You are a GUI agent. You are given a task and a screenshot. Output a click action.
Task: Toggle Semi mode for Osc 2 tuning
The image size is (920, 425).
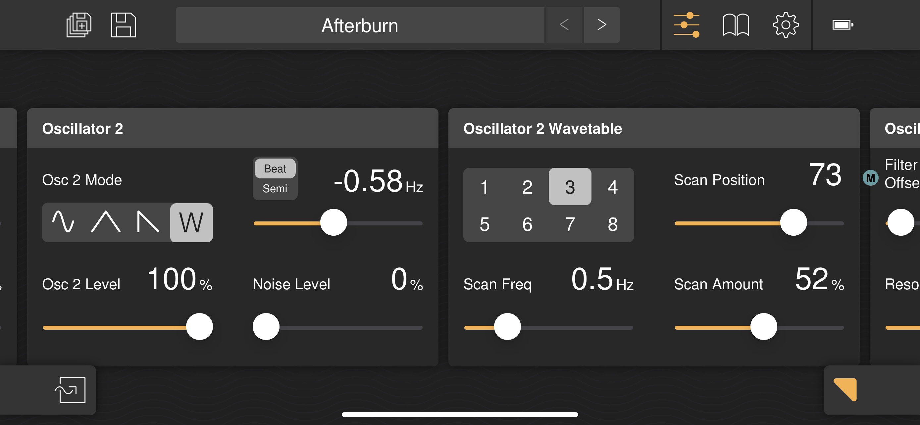275,188
